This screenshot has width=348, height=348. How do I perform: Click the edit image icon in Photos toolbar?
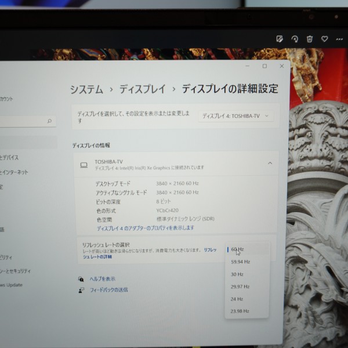tap(280, 39)
